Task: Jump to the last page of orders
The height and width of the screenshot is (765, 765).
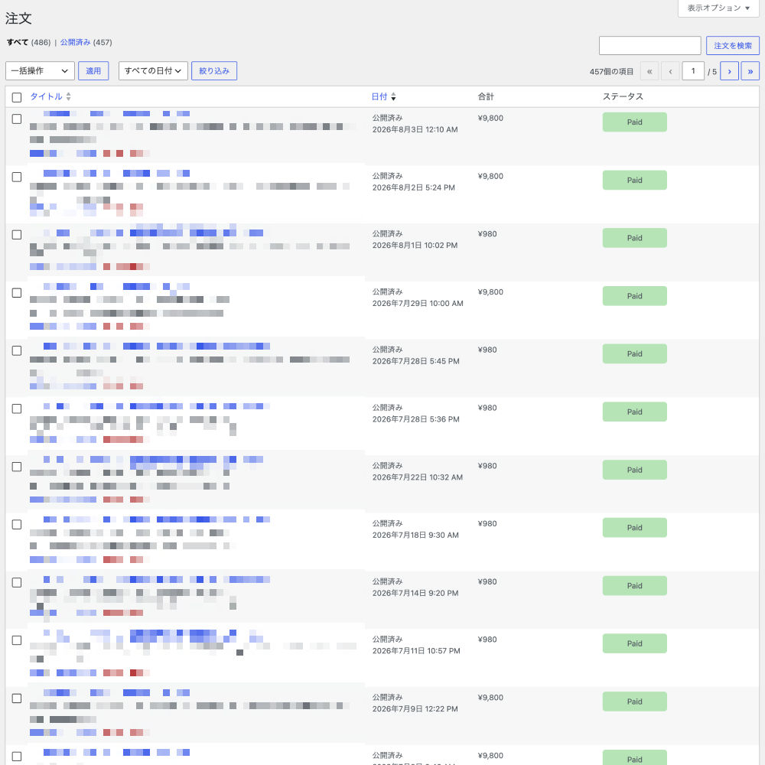Action: pos(750,71)
